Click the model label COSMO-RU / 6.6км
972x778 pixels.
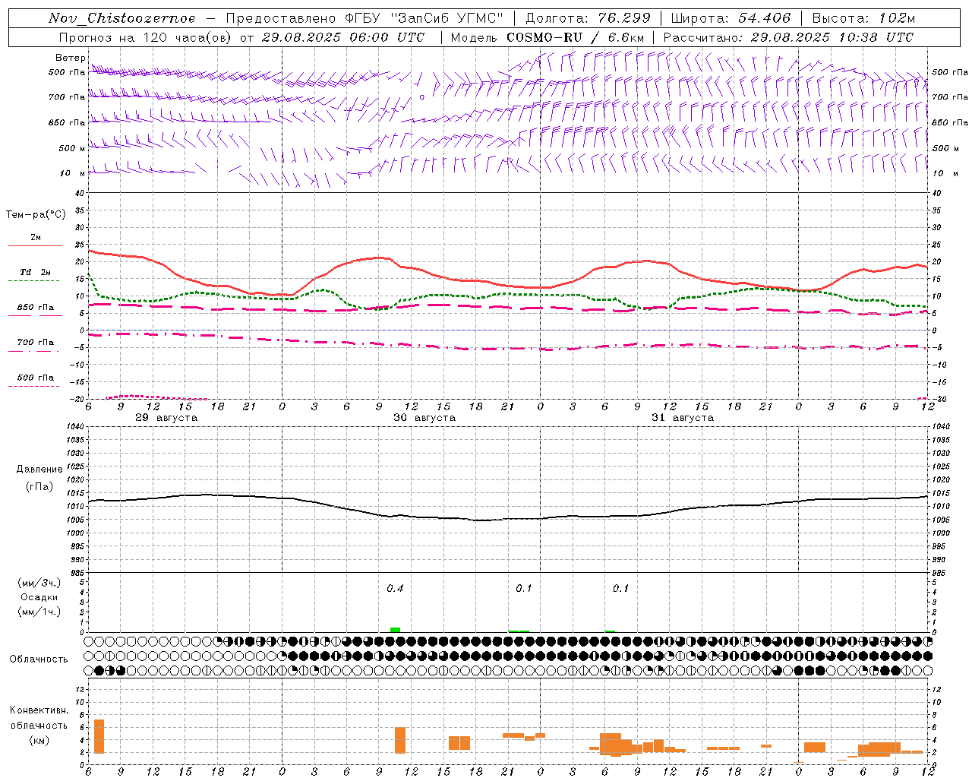pos(577,37)
